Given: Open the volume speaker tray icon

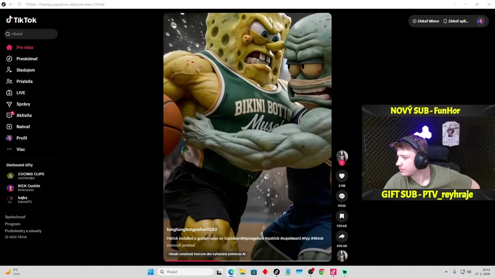Looking at the screenshot, I should coord(469,272).
